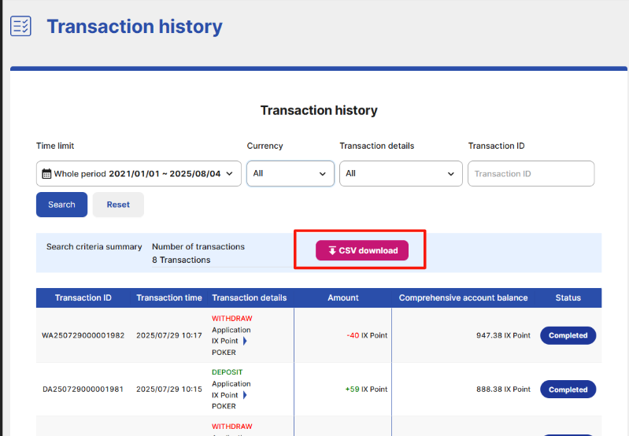
Task: Click the Search button
Action: pos(61,205)
